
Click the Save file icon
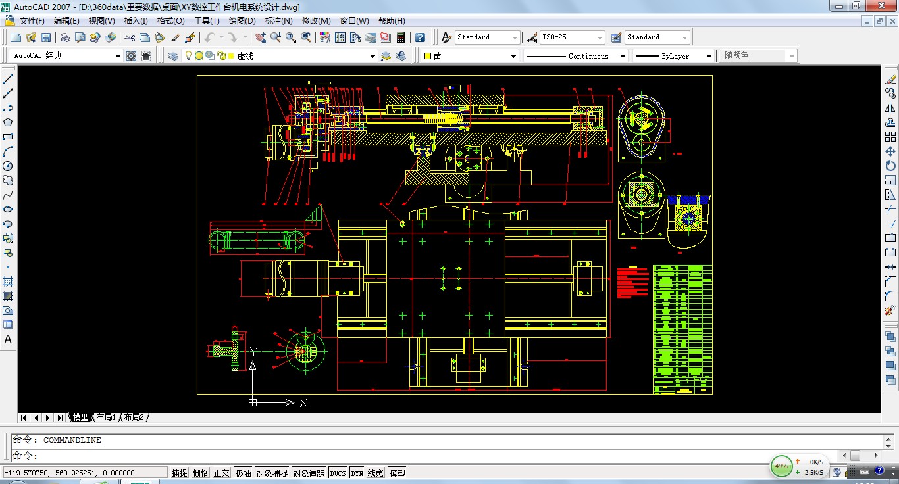point(46,37)
